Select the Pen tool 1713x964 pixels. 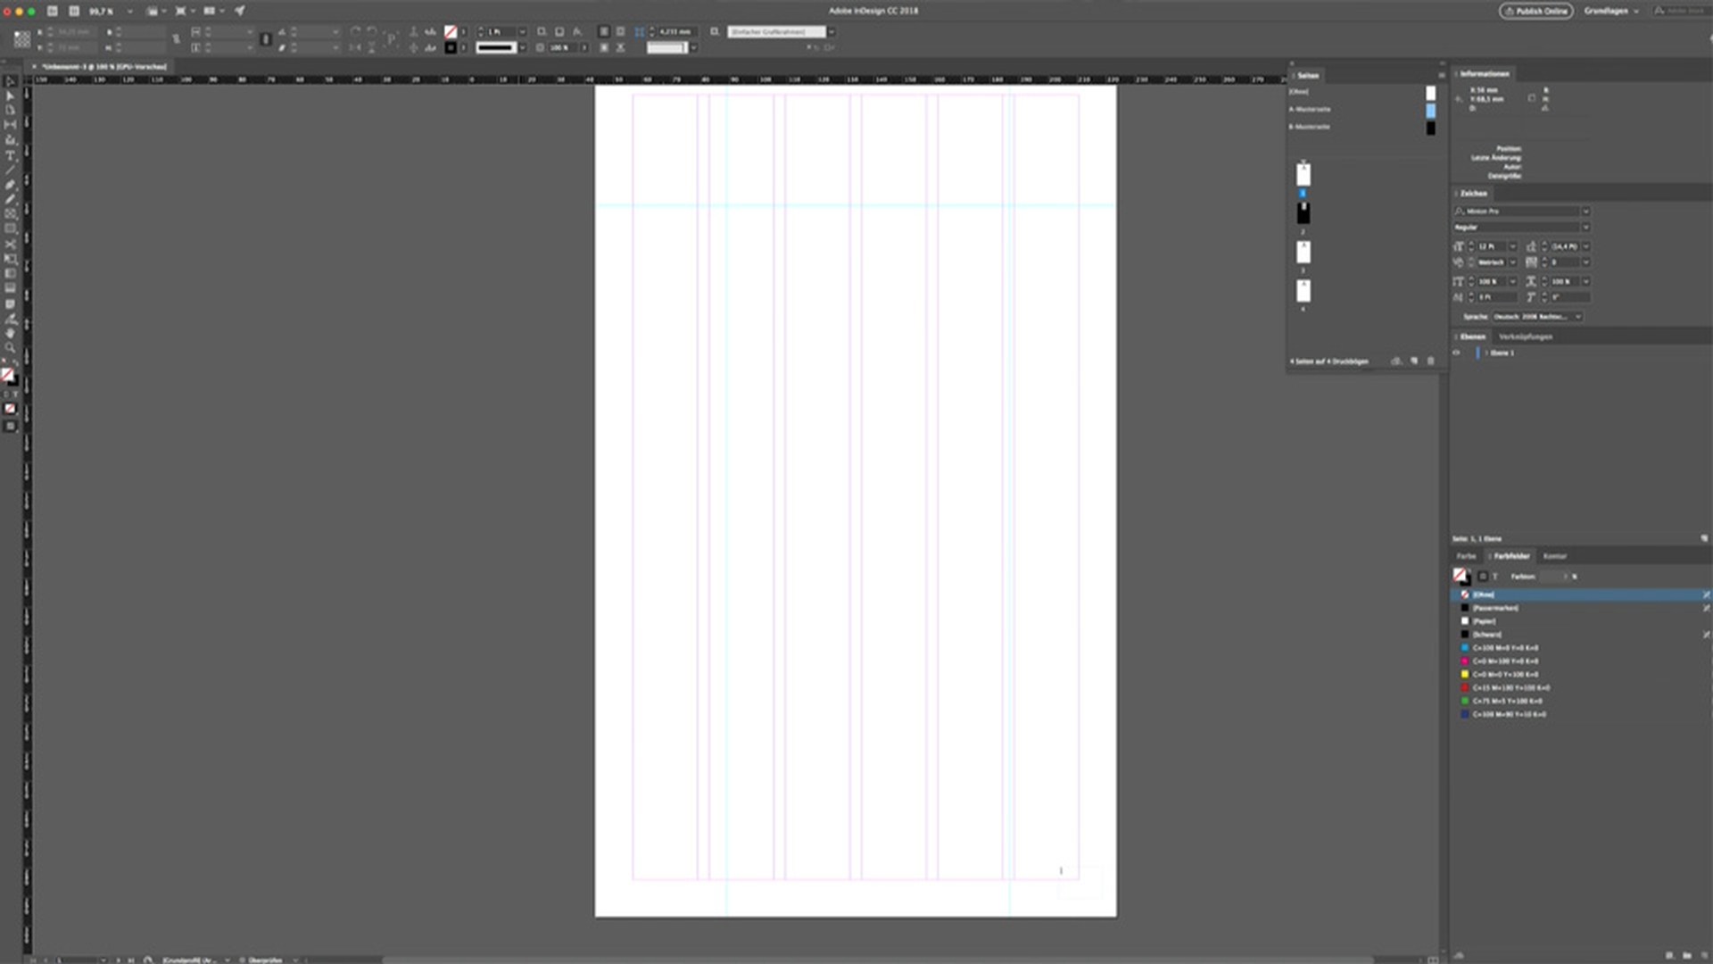pos(11,185)
